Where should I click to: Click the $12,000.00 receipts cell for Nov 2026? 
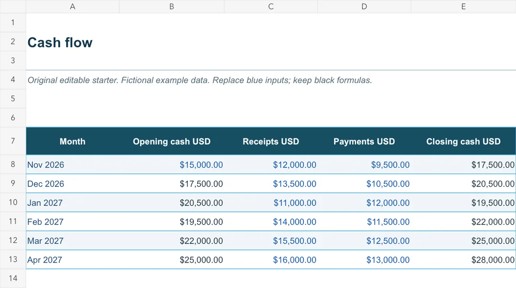pos(271,165)
